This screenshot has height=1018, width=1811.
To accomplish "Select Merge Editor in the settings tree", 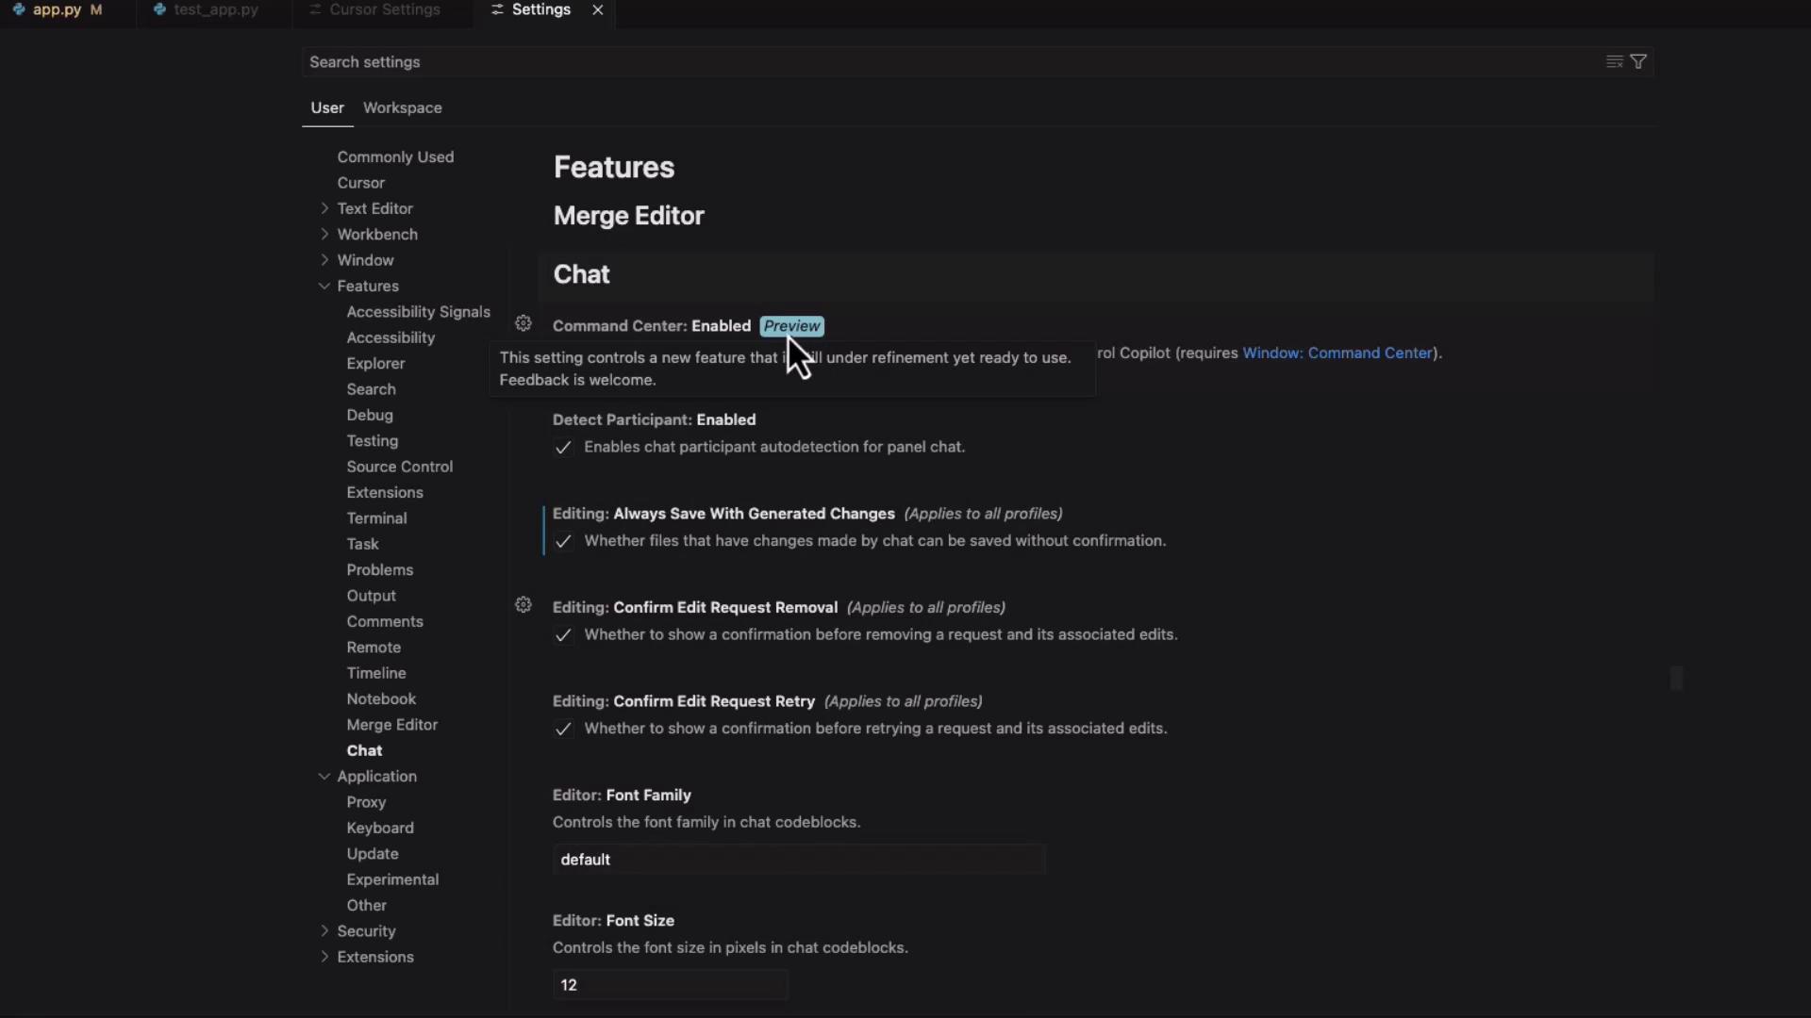I will click(x=391, y=725).
